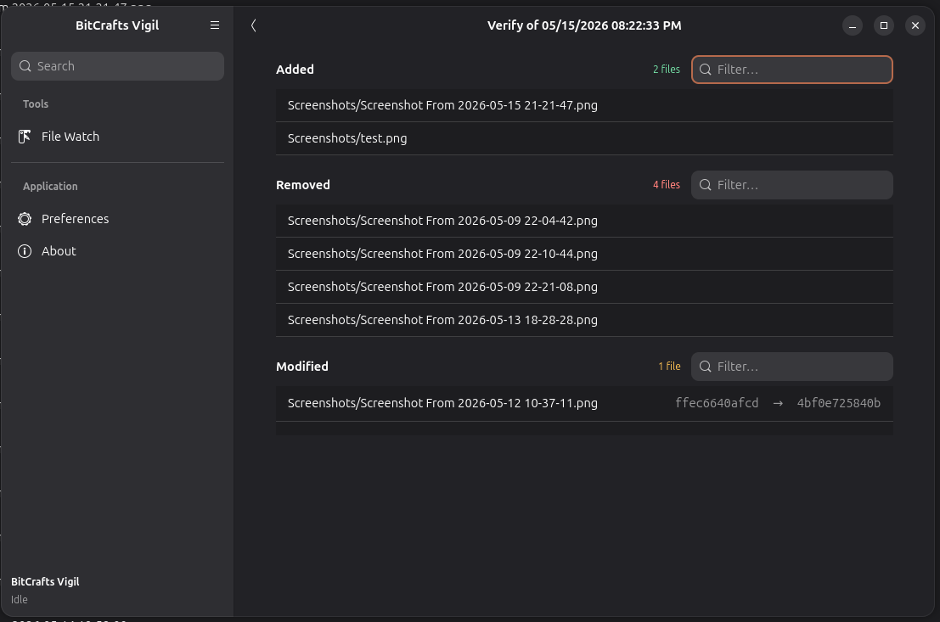Click magnifier icon in Removed filter

(706, 185)
